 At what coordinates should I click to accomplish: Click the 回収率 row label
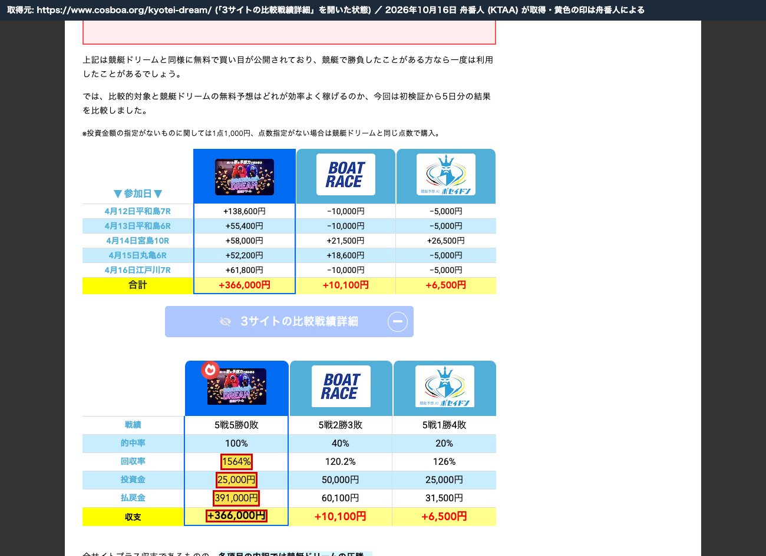point(133,461)
